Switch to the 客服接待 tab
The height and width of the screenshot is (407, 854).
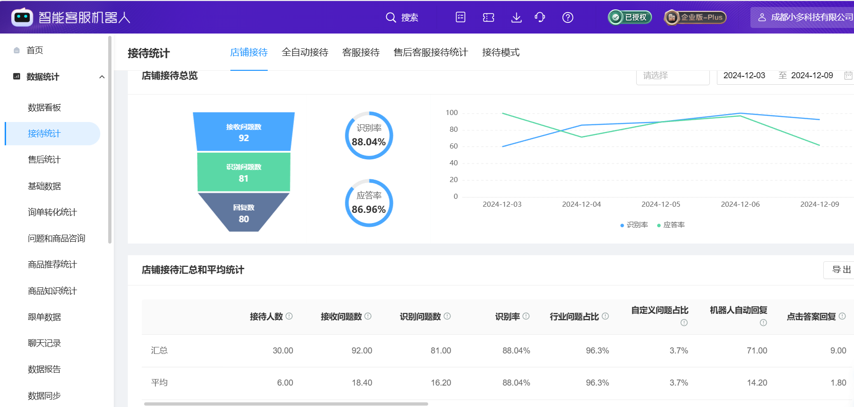pyautogui.click(x=361, y=52)
